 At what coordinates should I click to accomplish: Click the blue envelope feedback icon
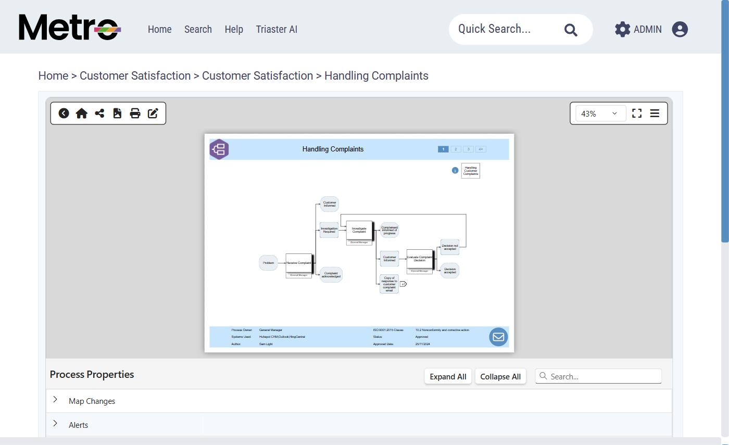[x=498, y=337]
